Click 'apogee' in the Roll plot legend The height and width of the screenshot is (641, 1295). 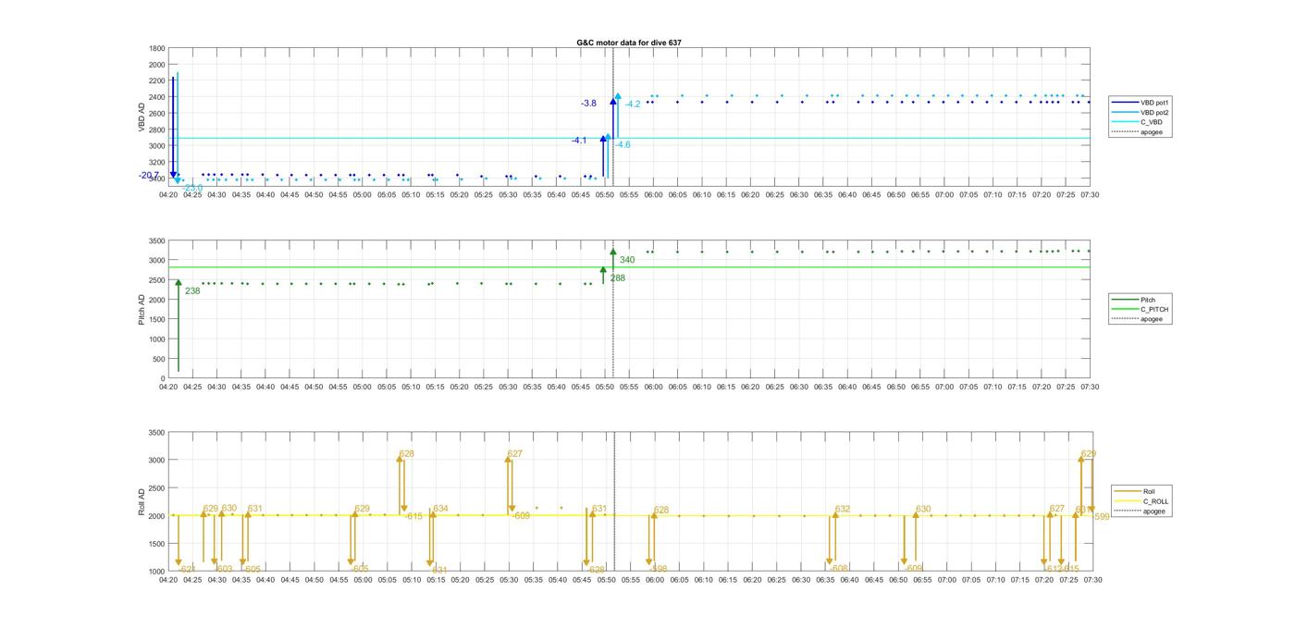tap(1140, 511)
